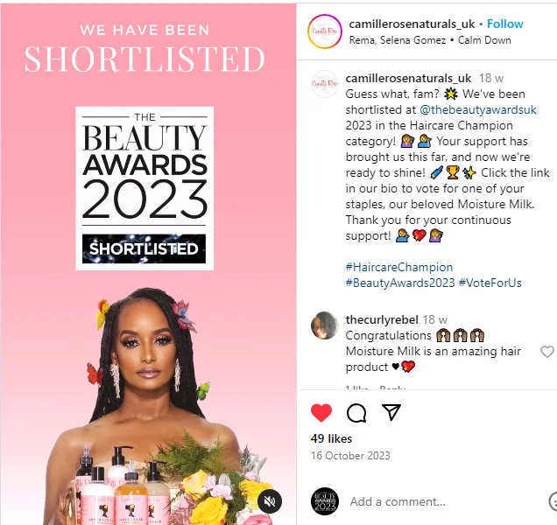Open comments with the speech bubble icon
Viewport: 557px width, 525px height.
[356, 413]
